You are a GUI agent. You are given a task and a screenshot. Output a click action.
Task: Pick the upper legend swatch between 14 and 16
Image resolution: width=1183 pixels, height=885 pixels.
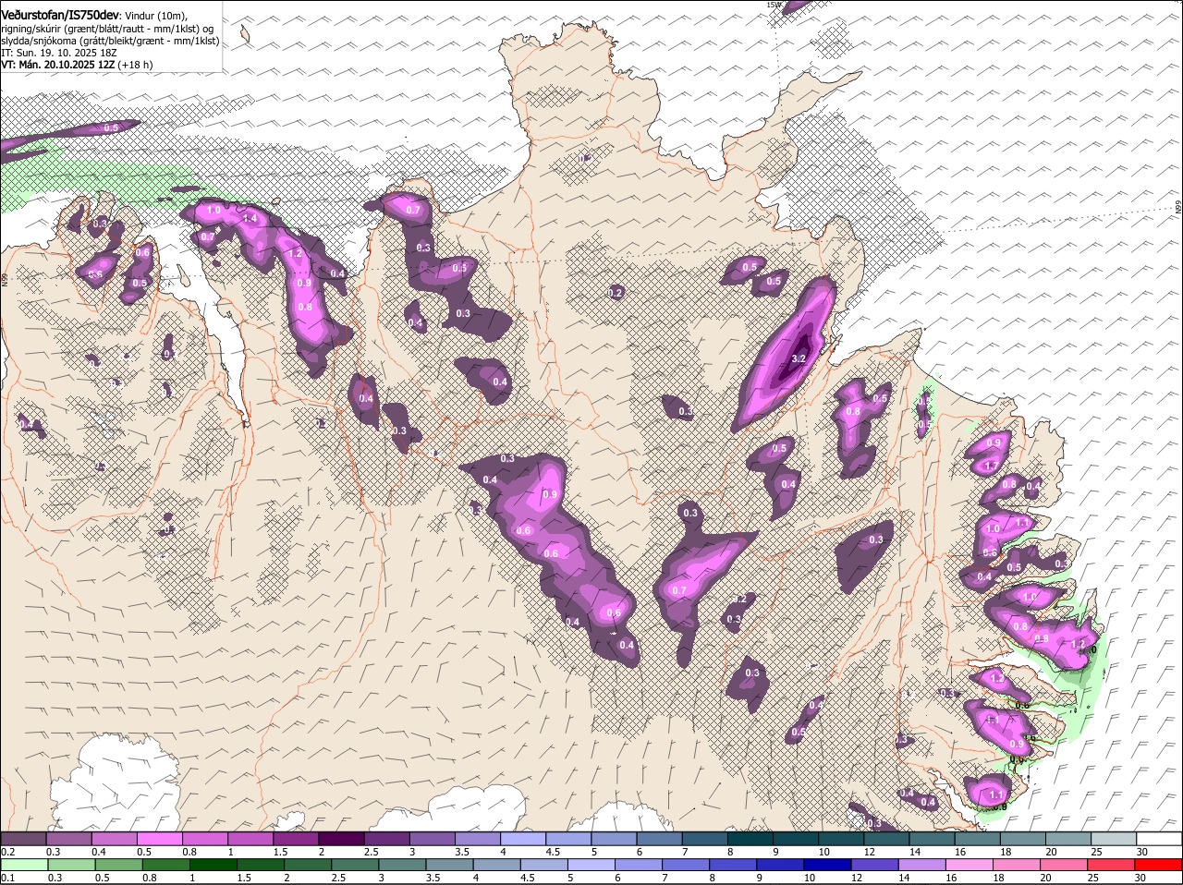pyautogui.click(x=933, y=839)
